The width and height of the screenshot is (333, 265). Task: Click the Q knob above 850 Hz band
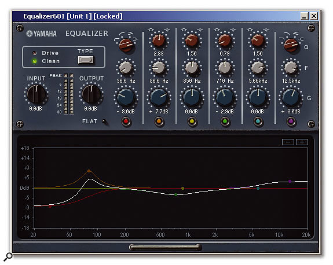192,41
